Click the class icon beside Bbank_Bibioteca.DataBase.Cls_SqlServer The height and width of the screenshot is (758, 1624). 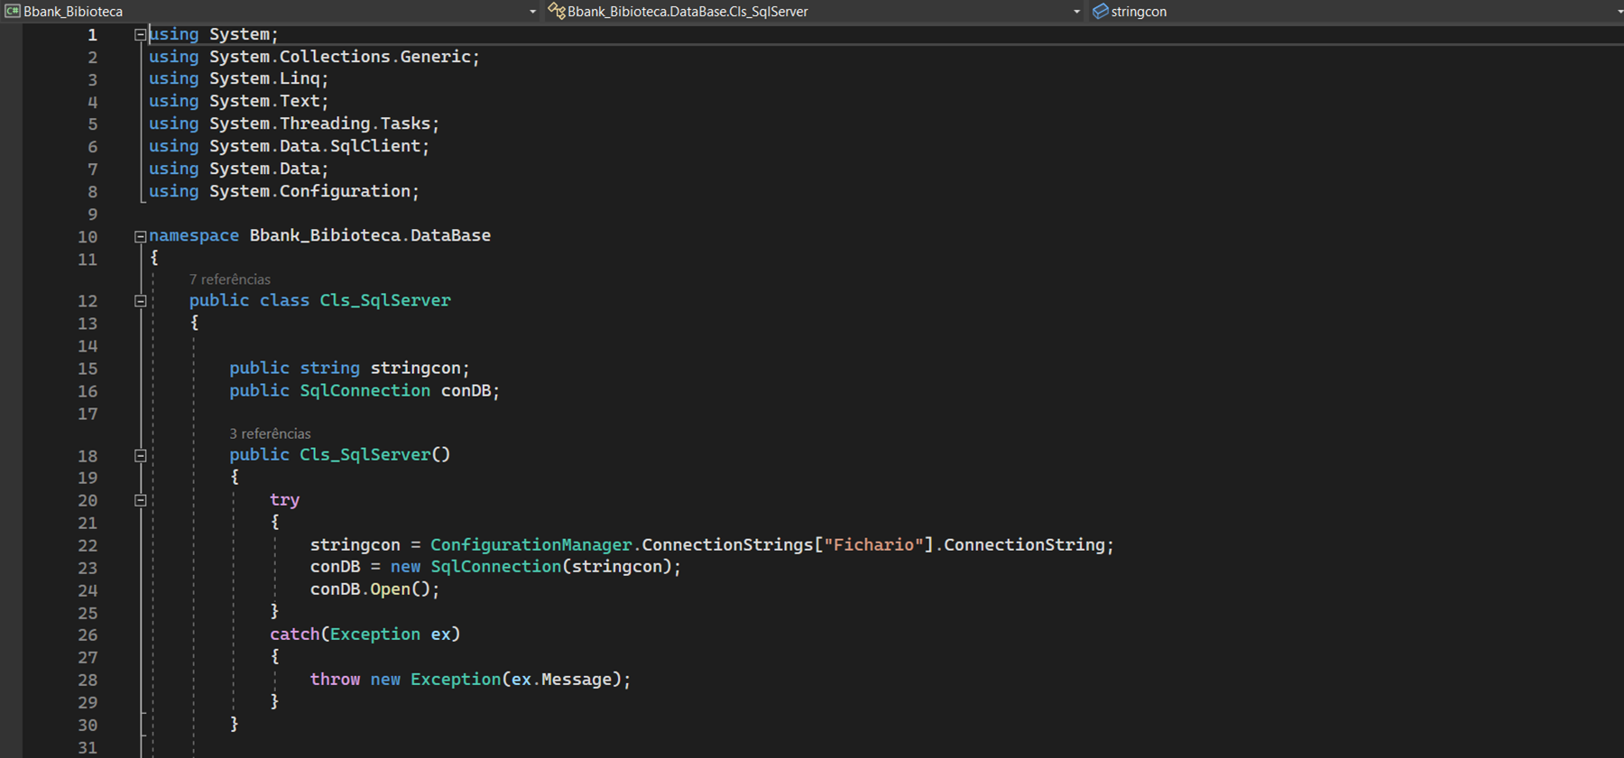557,11
